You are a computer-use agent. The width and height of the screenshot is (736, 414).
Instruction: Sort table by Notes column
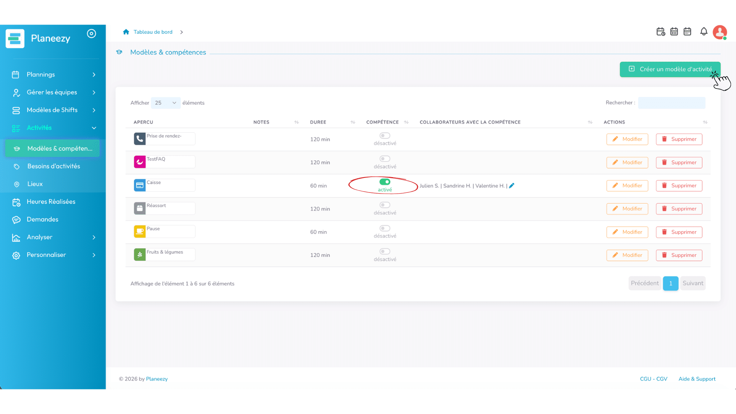coord(296,122)
